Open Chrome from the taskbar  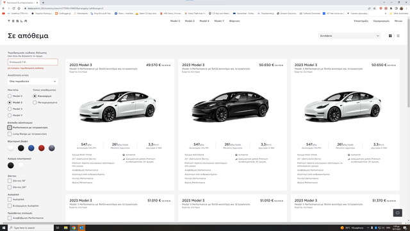click(74, 228)
